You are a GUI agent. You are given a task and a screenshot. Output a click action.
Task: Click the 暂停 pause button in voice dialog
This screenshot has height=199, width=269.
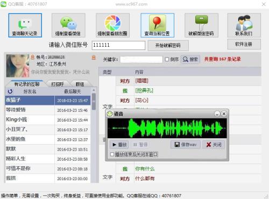point(140,145)
